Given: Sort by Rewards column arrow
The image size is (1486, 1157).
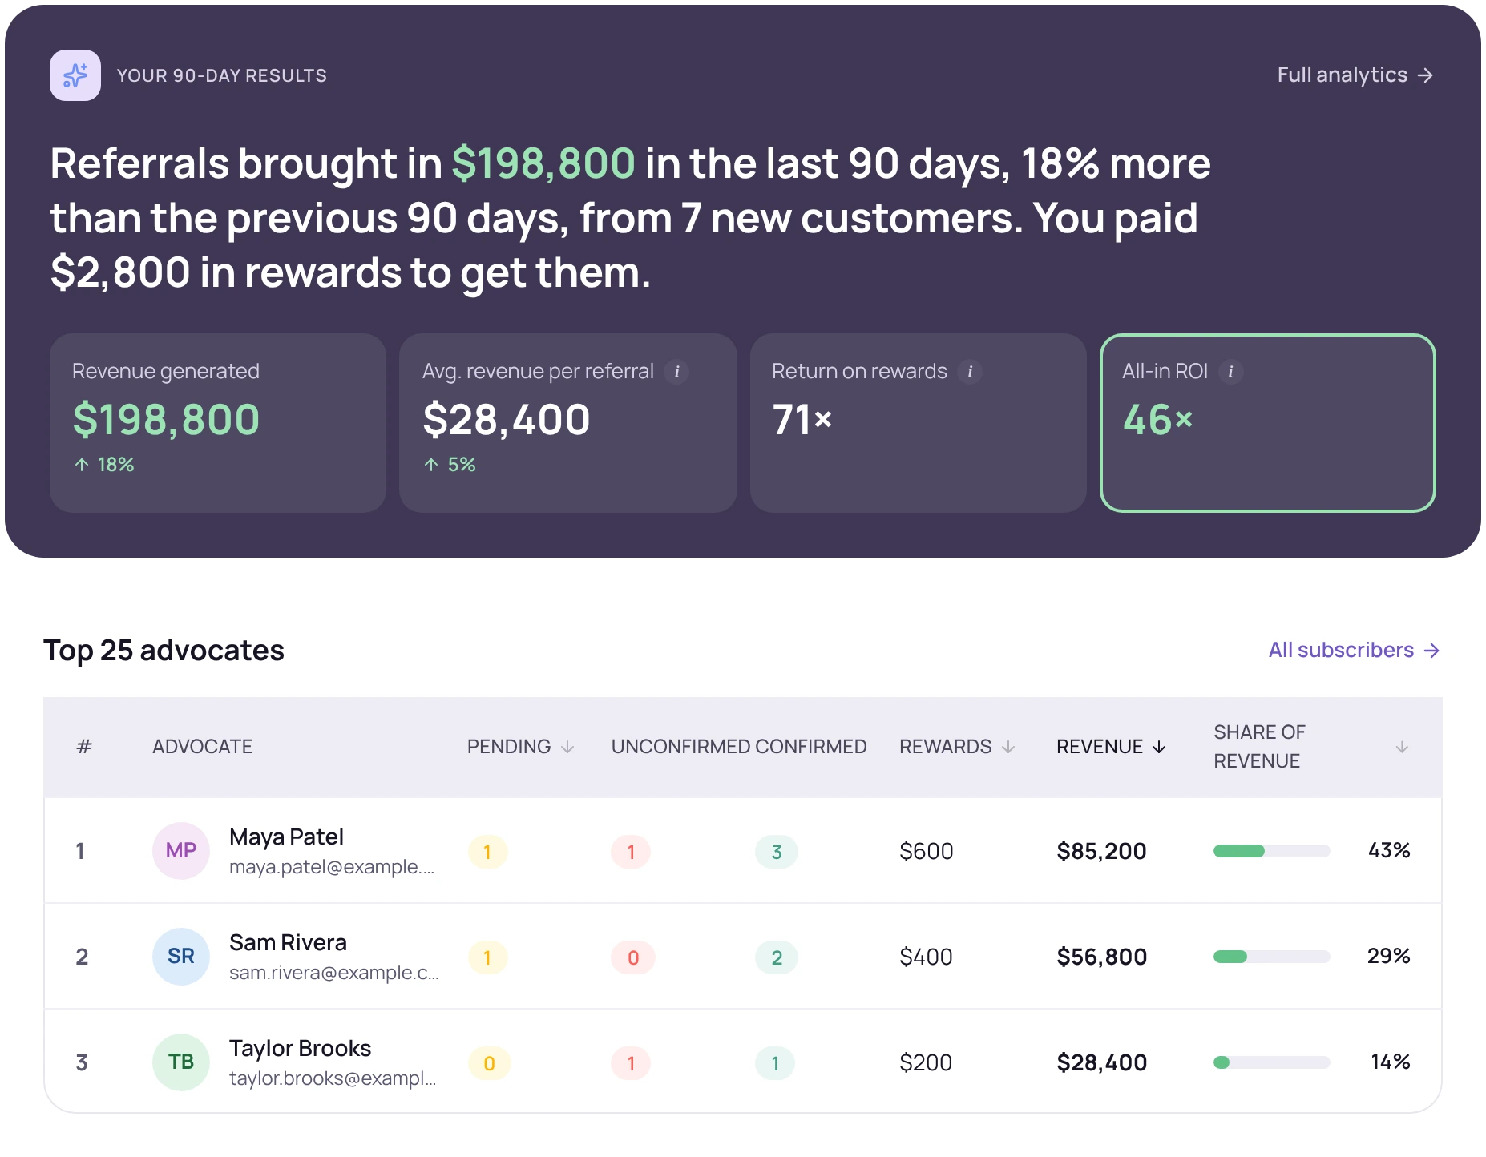Looking at the screenshot, I should point(1008,747).
